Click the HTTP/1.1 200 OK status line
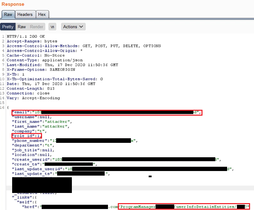254x210 pixels. pyautogui.click(x=26, y=36)
